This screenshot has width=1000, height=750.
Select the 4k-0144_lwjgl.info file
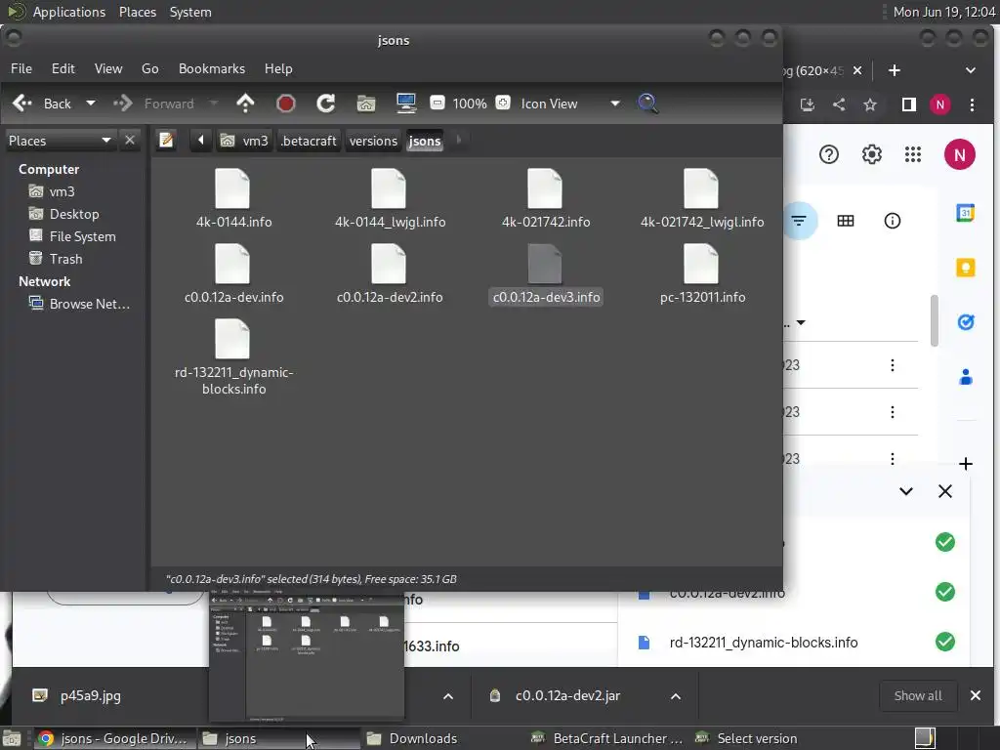tap(390, 198)
